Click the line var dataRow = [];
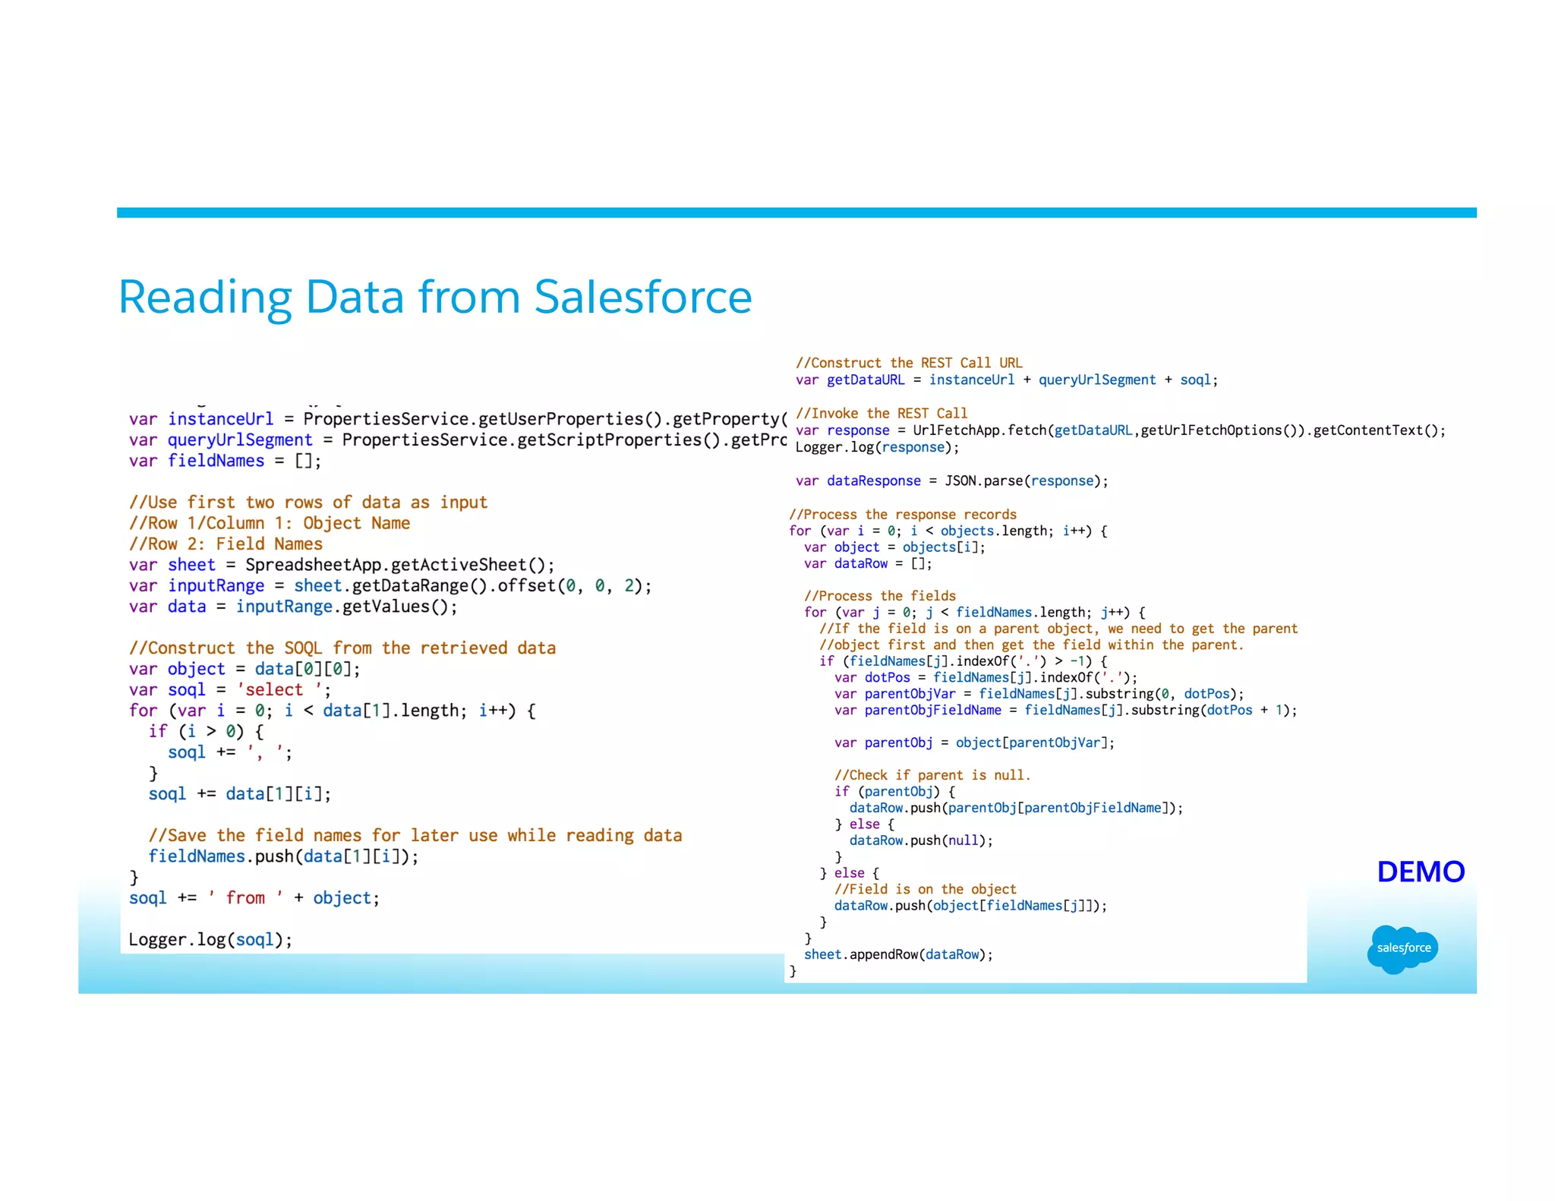1555x1201 pixels. (x=868, y=563)
